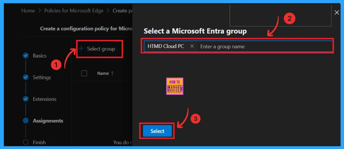Image resolution: width=344 pixels, height=149 pixels.
Task: Click the Settings step checkmark icon
Action: click(26, 77)
